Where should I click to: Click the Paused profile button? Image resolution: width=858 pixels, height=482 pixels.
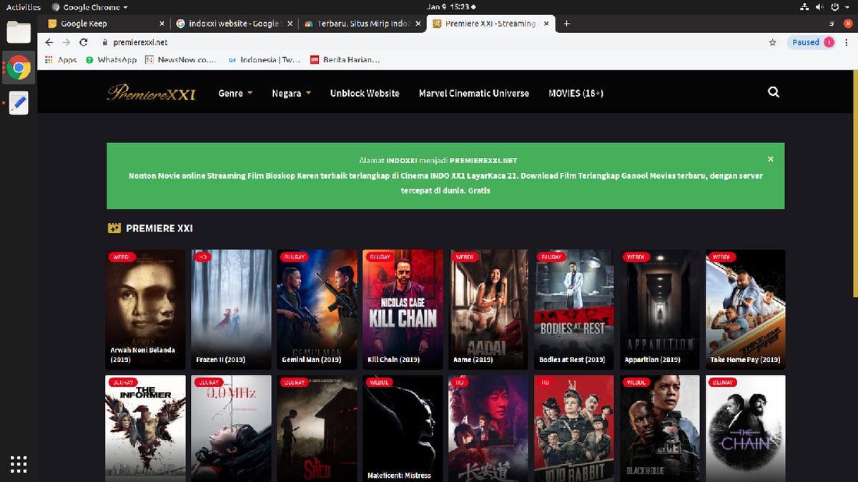[x=813, y=42]
